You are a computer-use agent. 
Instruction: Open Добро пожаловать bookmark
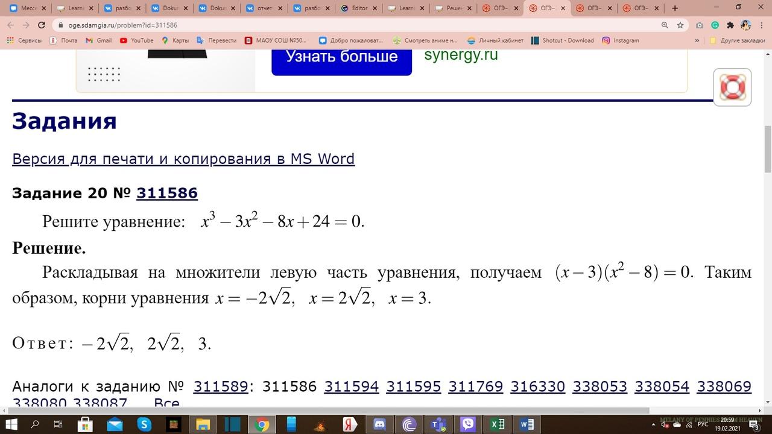[351, 40]
